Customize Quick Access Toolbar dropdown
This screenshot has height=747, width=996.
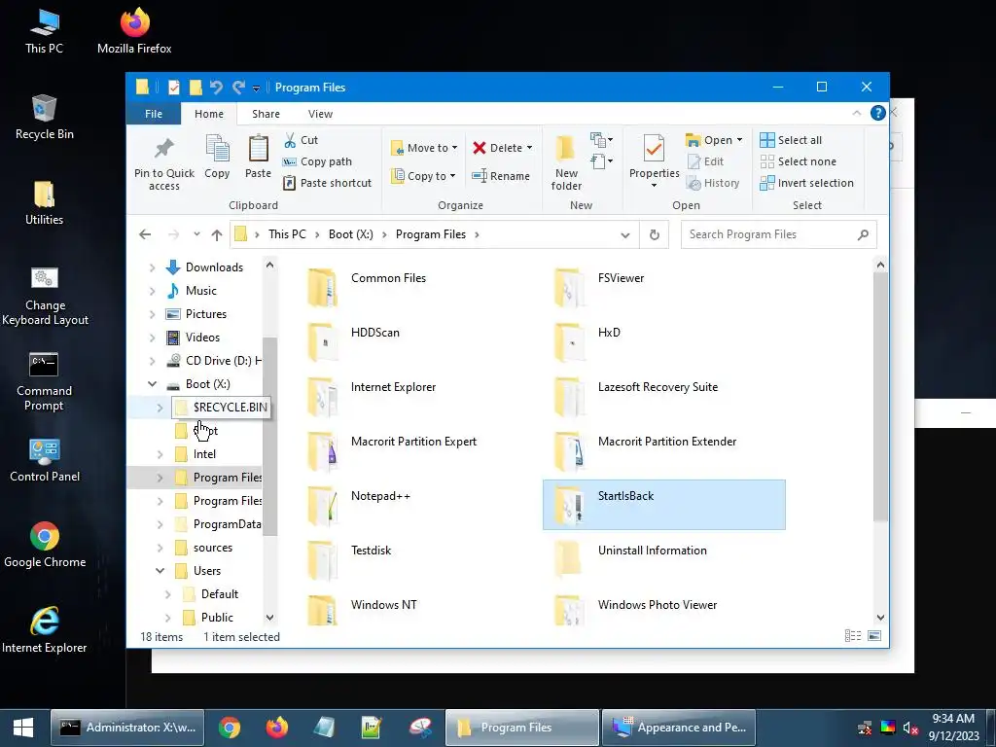point(256,89)
